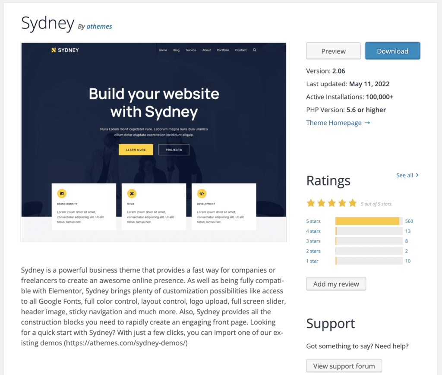Click the search magnifier icon in screenshot
Image resolution: width=442 pixels, height=375 pixels.
[x=255, y=50]
